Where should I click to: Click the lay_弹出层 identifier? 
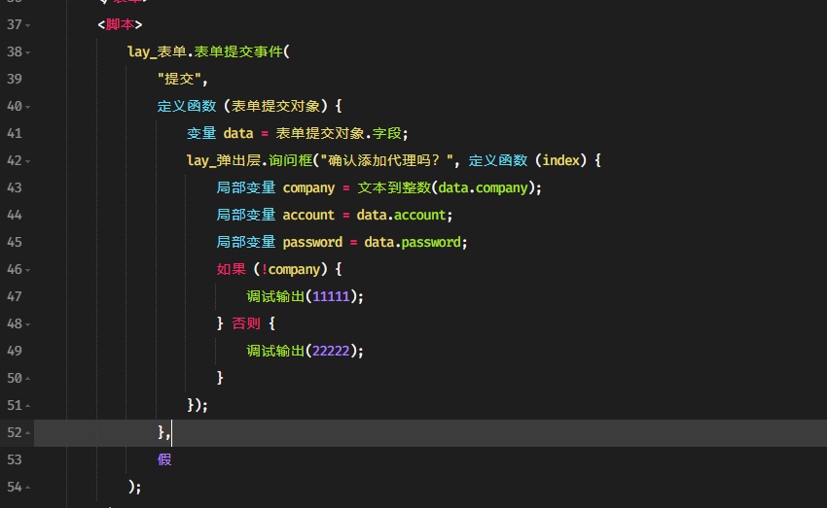point(224,160)
